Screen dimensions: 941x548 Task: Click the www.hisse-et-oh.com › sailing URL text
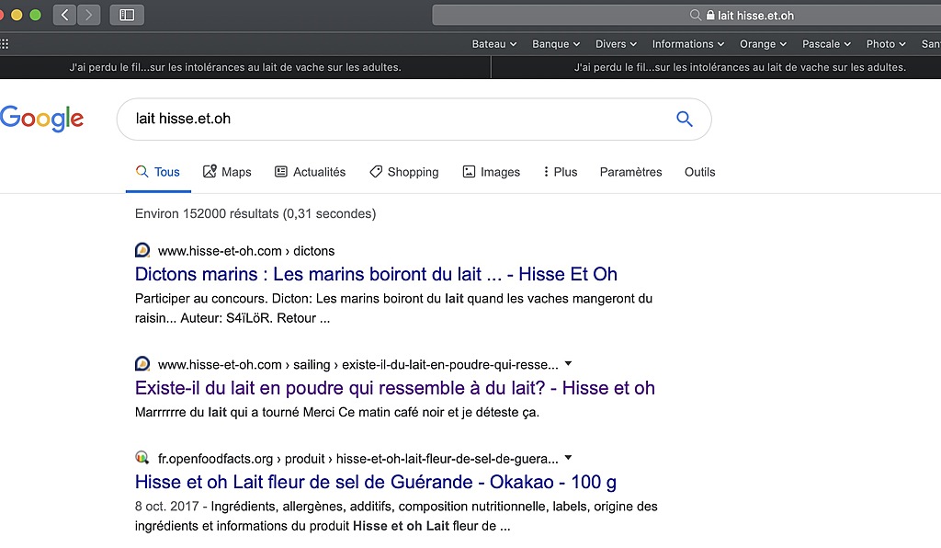357,364
